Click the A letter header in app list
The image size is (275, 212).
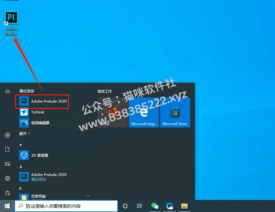point(21,167)
